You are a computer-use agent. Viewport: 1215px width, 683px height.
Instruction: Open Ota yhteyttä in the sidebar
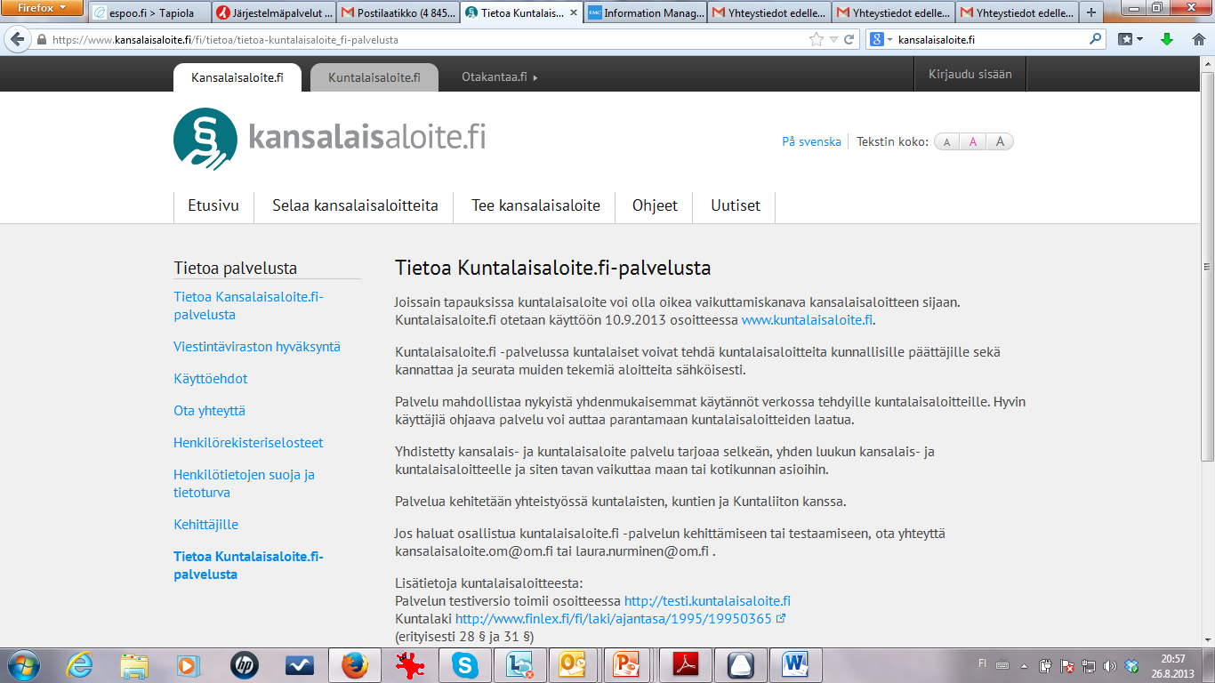coord(209,411)
